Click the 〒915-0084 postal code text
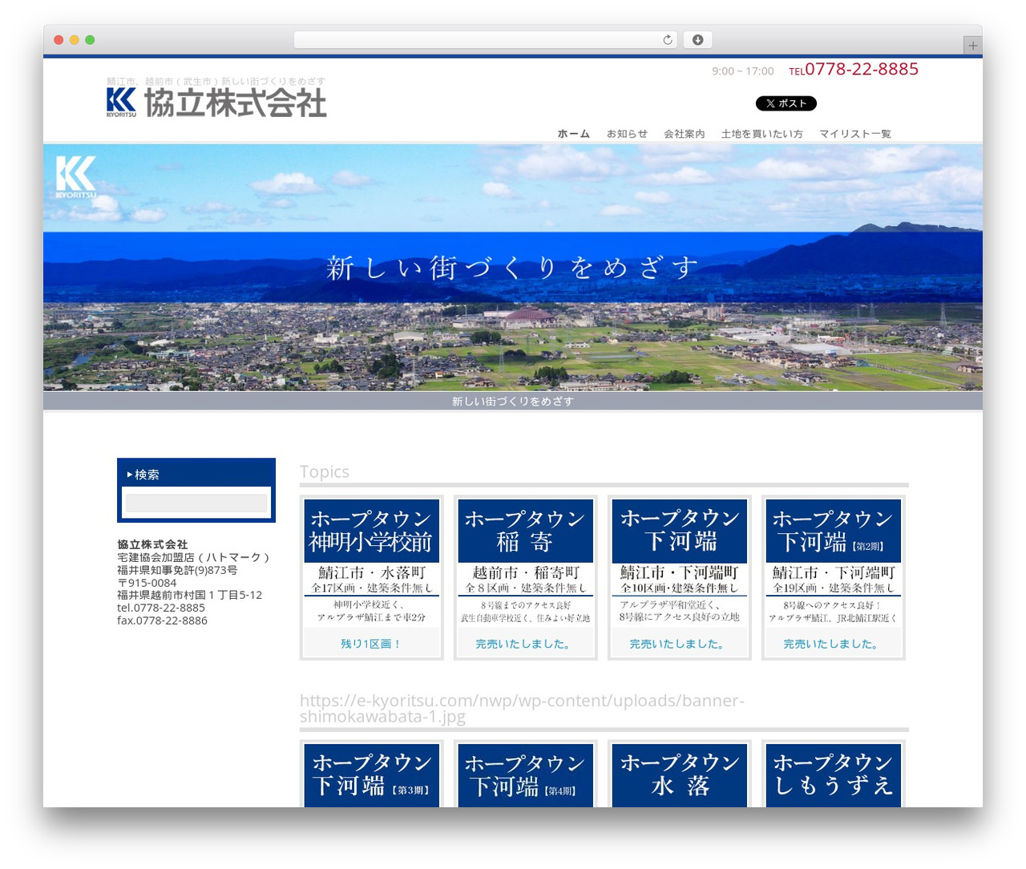The image size is (1026, 869). [147, 583]
